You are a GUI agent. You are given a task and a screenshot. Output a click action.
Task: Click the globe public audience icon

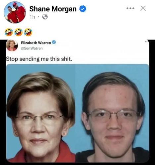(45, 17)
